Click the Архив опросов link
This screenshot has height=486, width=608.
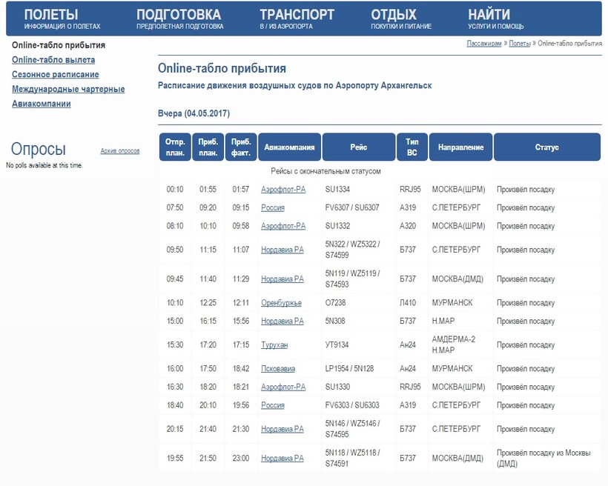click(x=119, y=151)
